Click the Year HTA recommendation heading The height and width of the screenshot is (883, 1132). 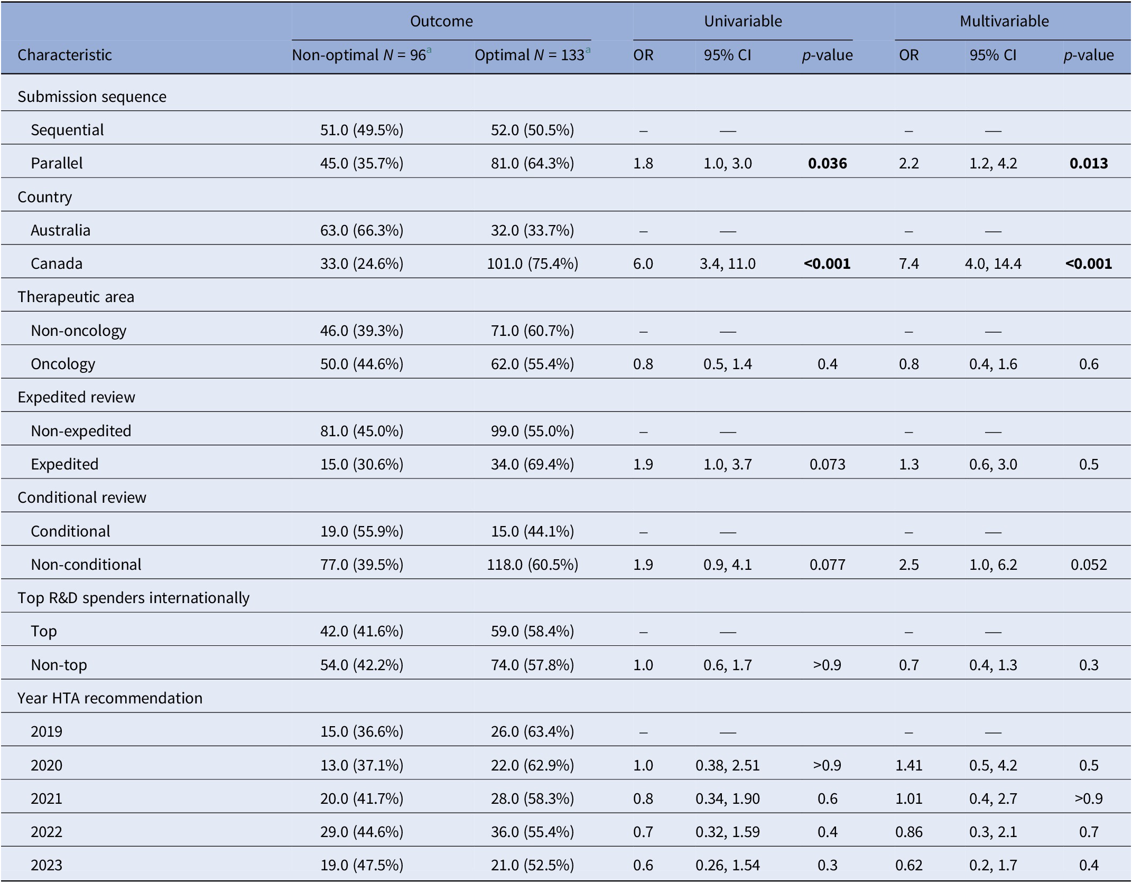[x=110, y=698]
